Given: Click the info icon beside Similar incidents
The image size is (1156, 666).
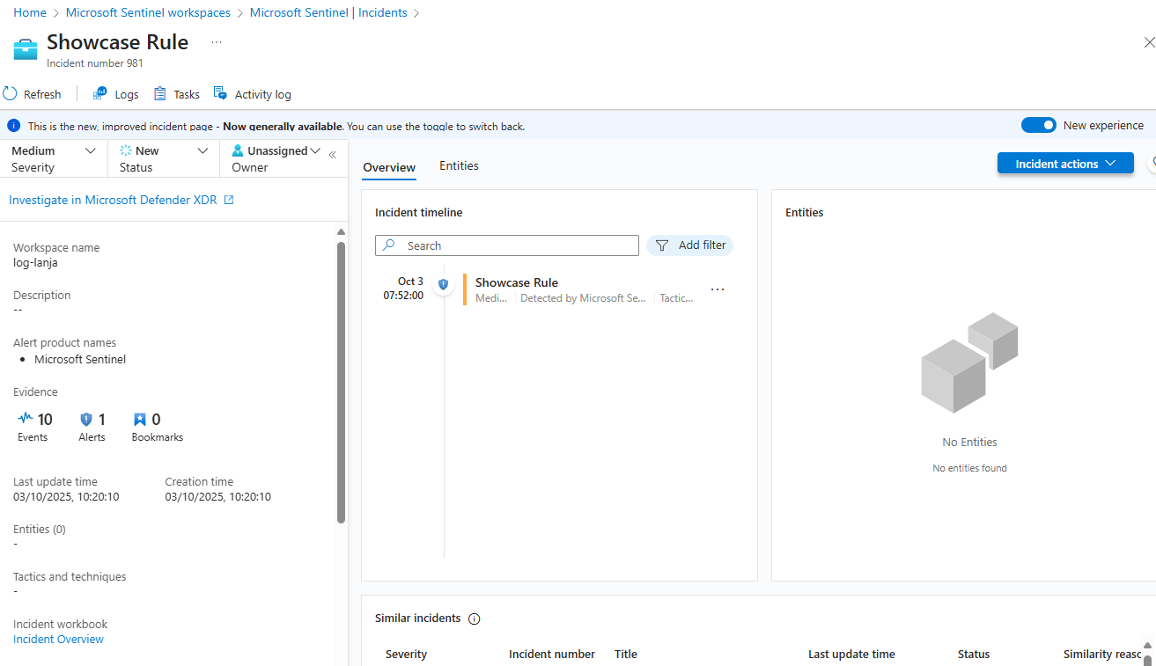Looking at the screenshot, I should tap(475, 618).
